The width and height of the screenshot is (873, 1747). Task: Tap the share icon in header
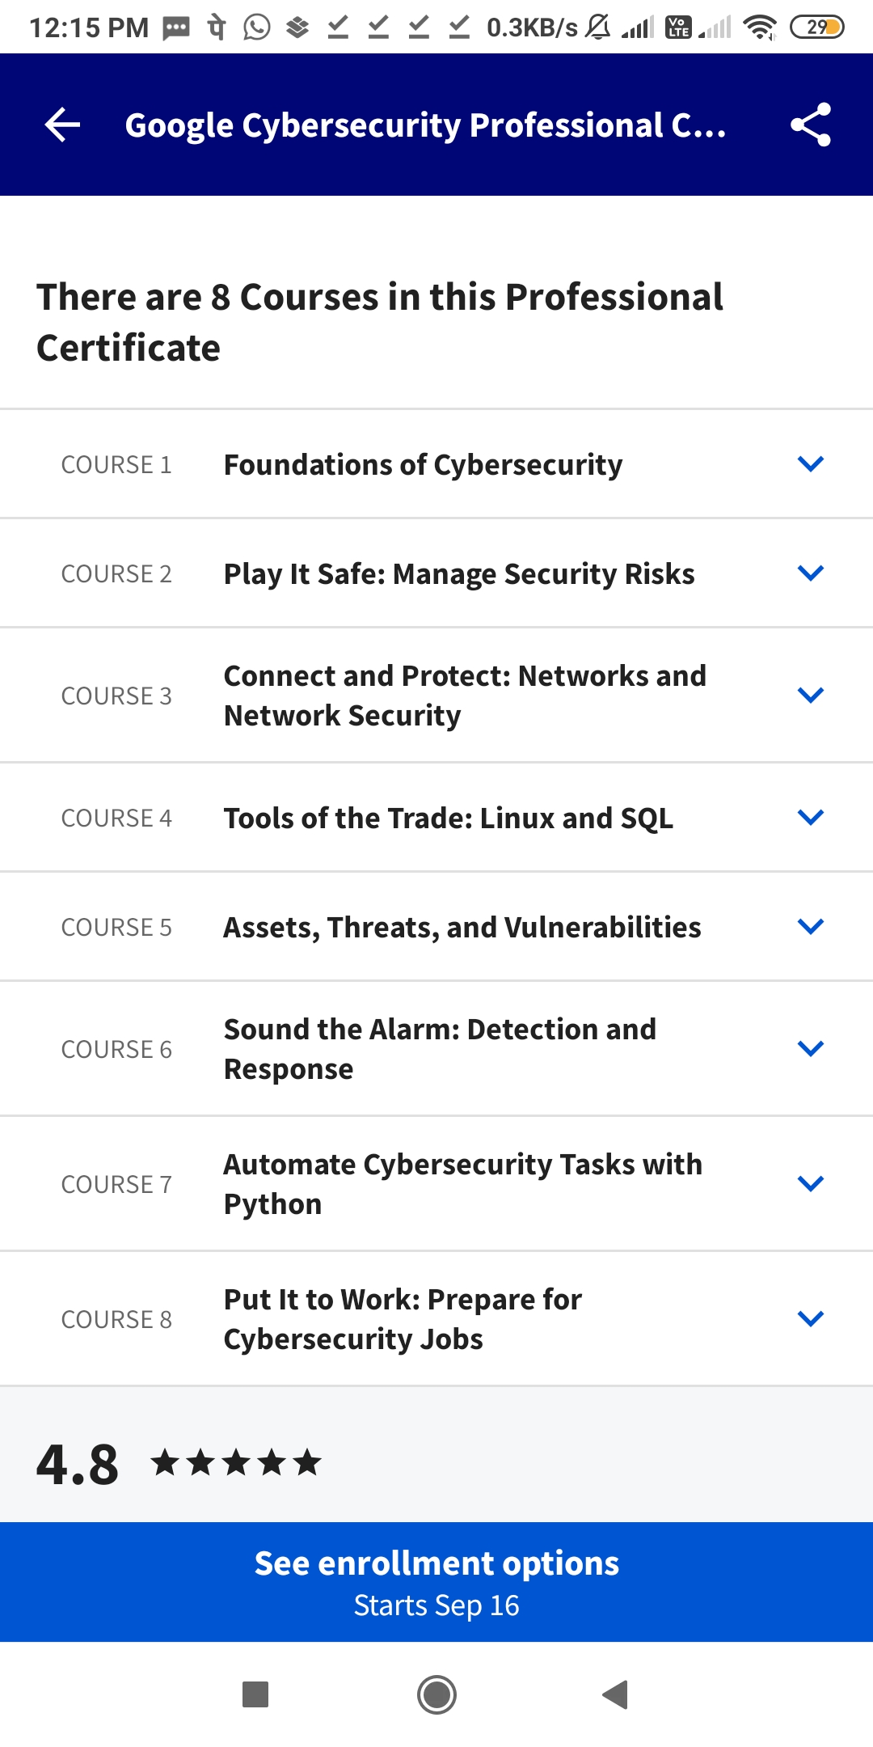pos(810,125)
